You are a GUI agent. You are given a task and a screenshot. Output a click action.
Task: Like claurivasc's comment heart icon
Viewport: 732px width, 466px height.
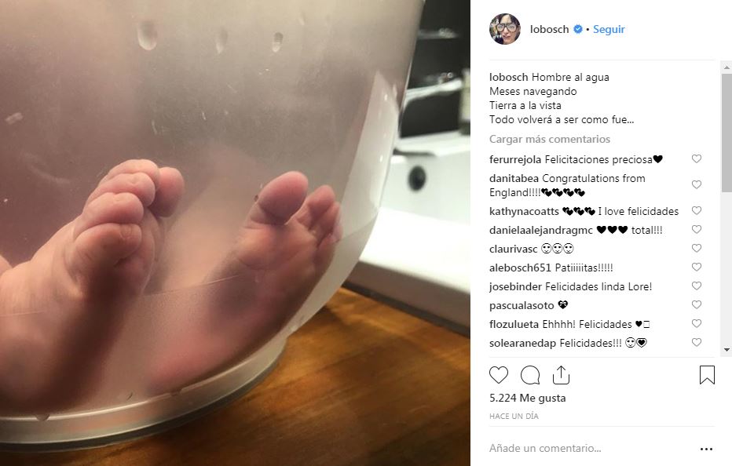697,248
